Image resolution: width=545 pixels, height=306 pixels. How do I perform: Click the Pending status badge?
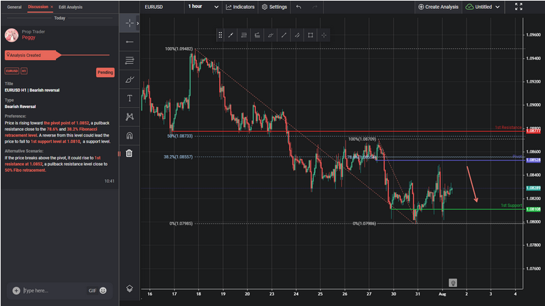click(x=105, y=72)
